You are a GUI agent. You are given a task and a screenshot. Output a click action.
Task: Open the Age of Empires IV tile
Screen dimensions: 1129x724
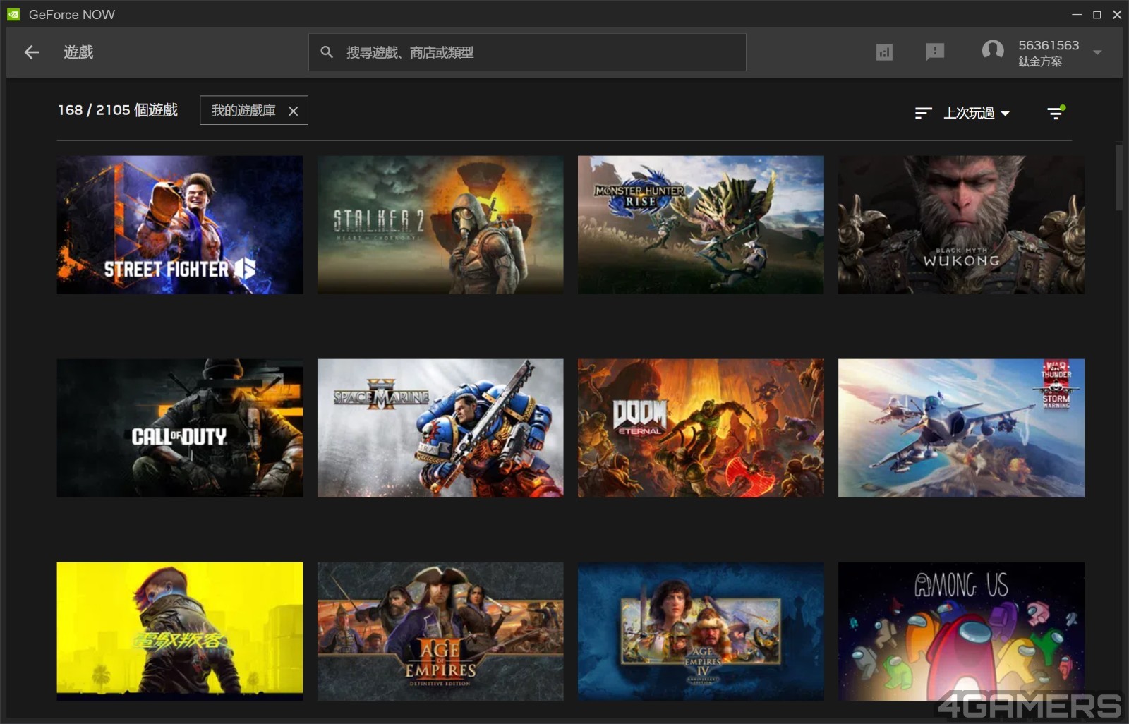701,632
